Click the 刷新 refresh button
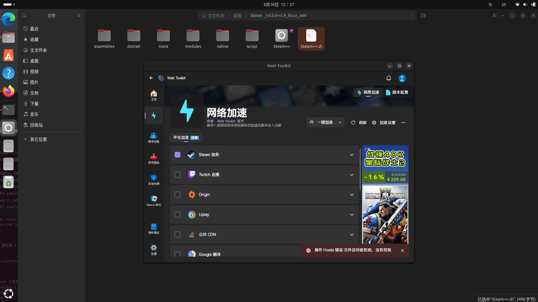 (359, 123)
